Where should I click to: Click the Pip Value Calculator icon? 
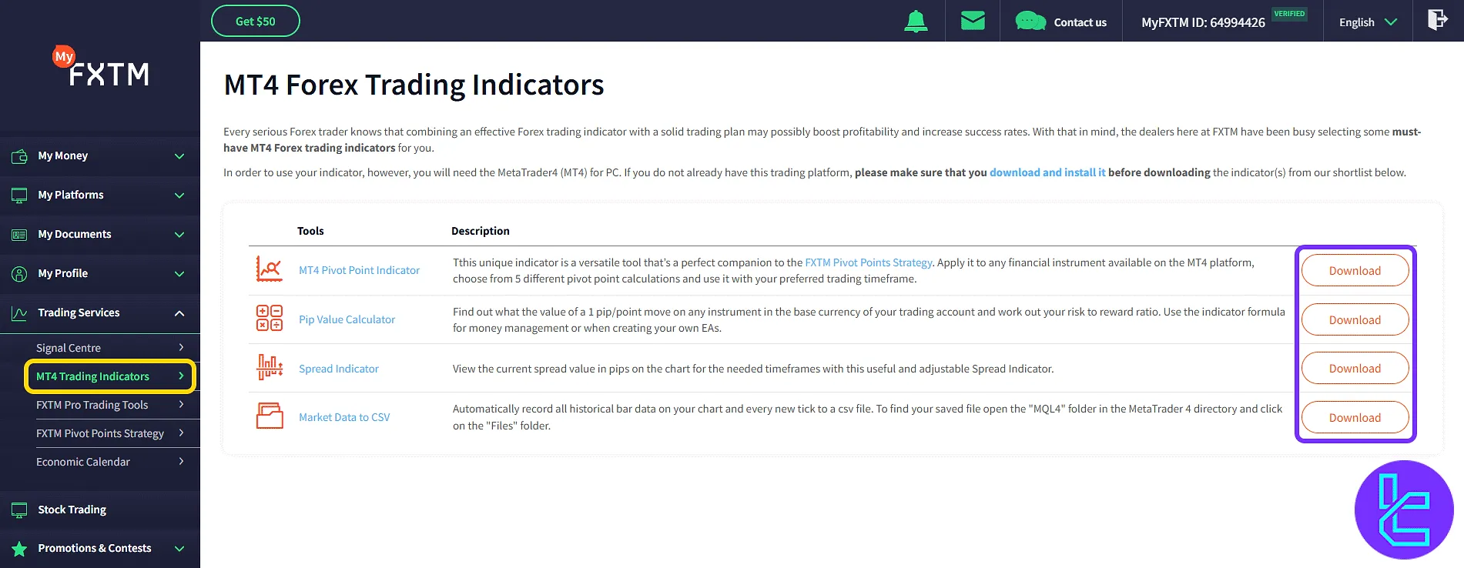pos(269,319)
